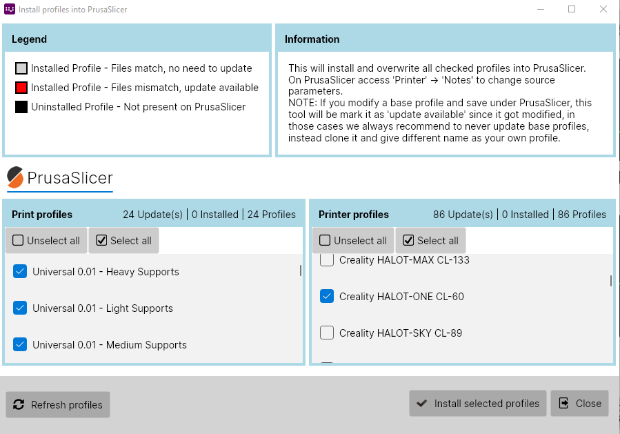Screen dimensions: 620x434
Task: Close the window with the title bar X
Action: 603,9
